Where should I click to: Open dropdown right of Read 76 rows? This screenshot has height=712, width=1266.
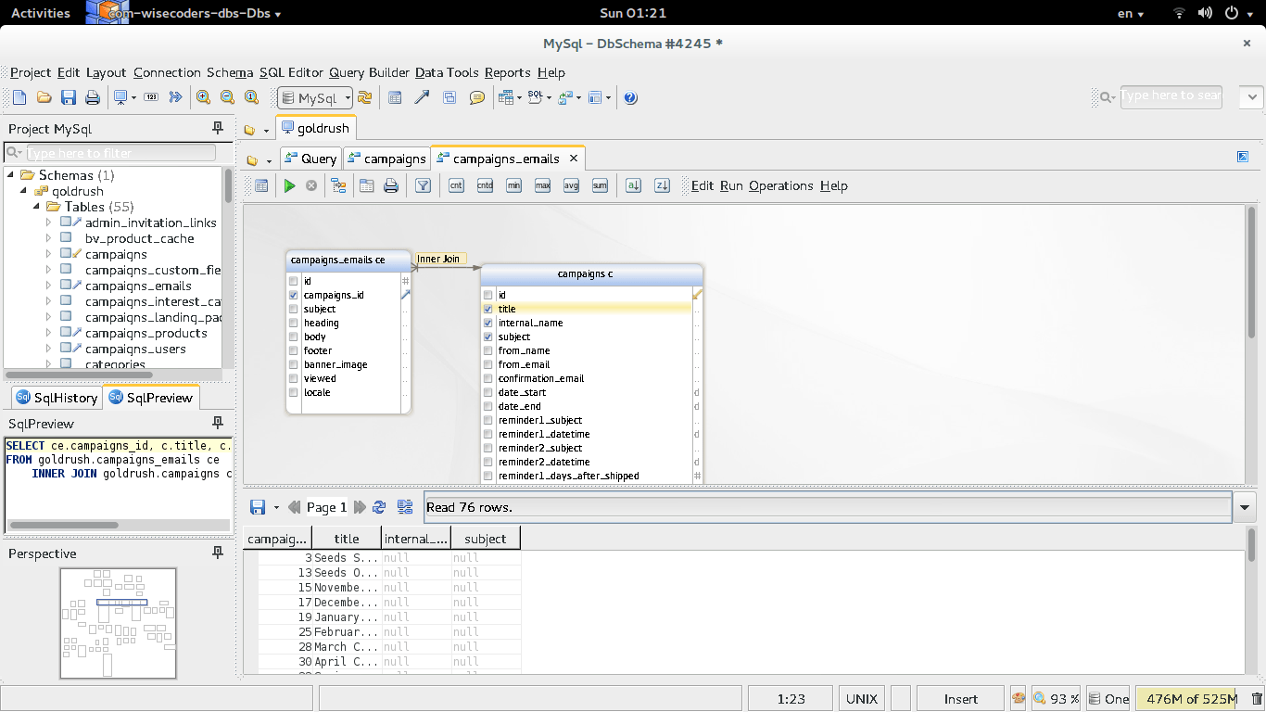point(1244,507)
